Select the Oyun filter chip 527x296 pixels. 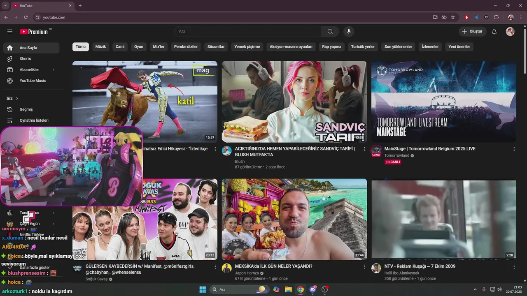click(139, 47)
